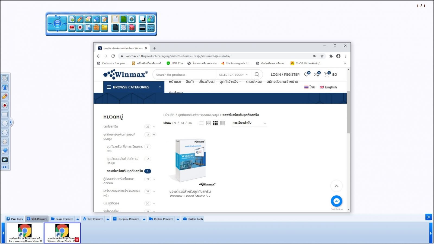Click the red image gallery icon
This screenshot has width=434, height=244.
click(72, 27)
